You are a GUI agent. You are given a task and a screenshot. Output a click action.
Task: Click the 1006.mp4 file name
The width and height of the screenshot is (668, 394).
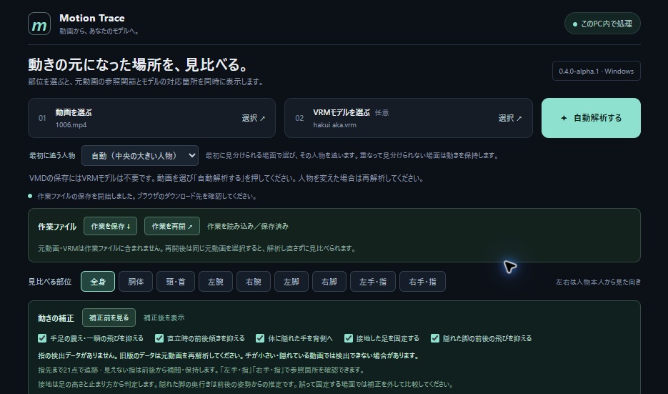tap(71, 125)
